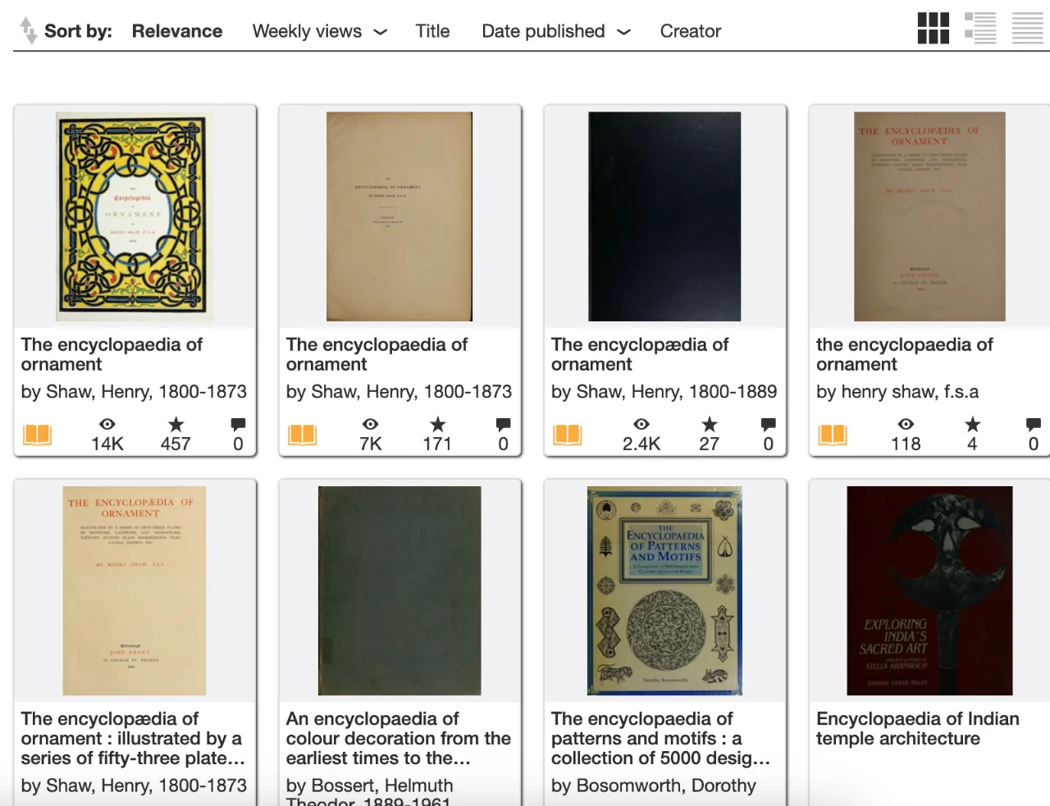Sort results by Title
1050x806 pixels.
(432, 31)
